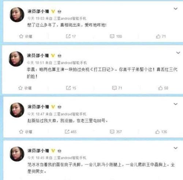Like the 18:47 post with 136 likes
Image resolution: width=183 pixels, height=180 pixels.
point(161,132)
